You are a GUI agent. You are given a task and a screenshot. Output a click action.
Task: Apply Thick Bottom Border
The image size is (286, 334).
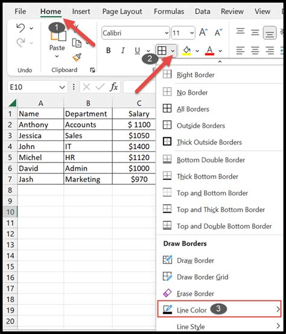pos(219,176)
